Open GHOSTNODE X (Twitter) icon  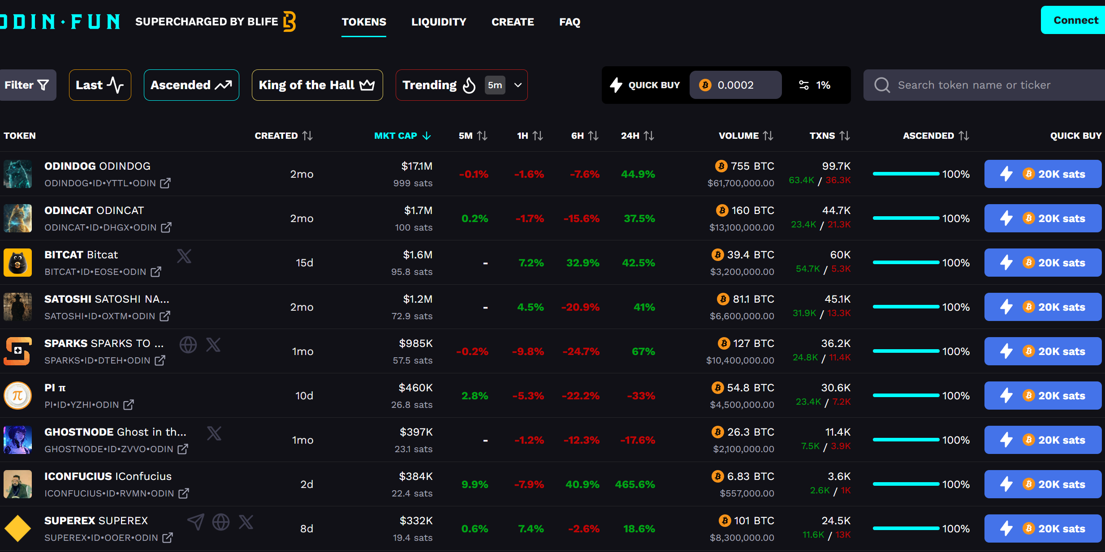[x=214, y=433]
